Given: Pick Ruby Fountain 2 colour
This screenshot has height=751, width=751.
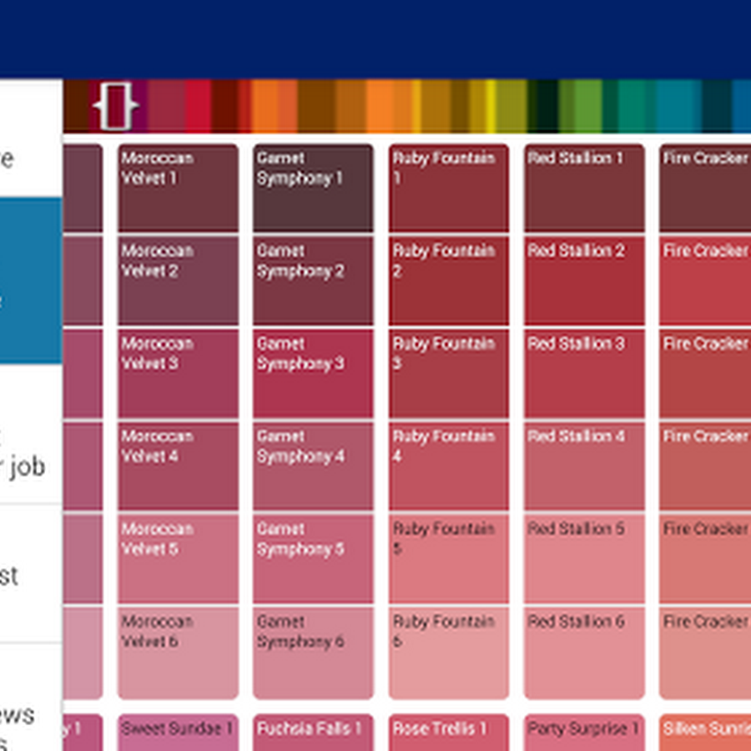Looking at the screenshot, I should [x=449, y=280].
